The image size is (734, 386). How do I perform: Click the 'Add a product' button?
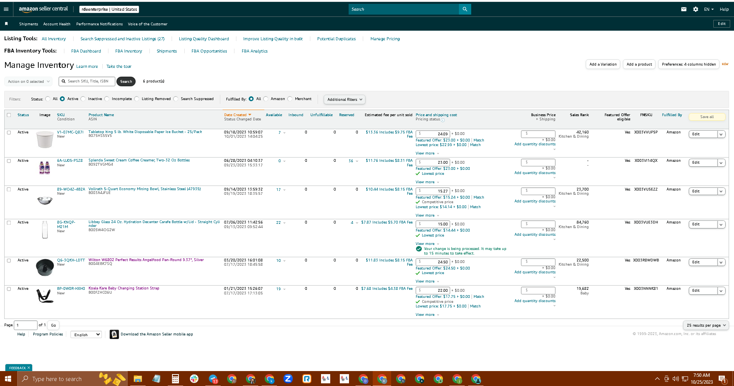tap(639, 64)
